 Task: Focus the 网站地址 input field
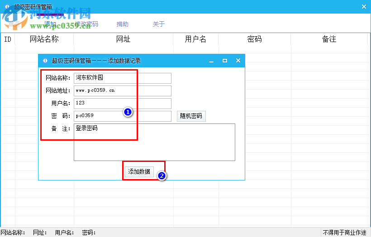[123, 91]
